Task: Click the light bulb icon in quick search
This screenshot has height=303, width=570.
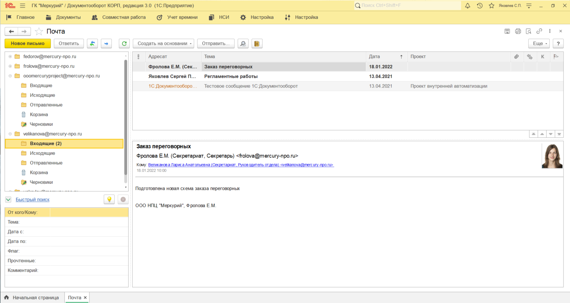Action: [109, 200]
